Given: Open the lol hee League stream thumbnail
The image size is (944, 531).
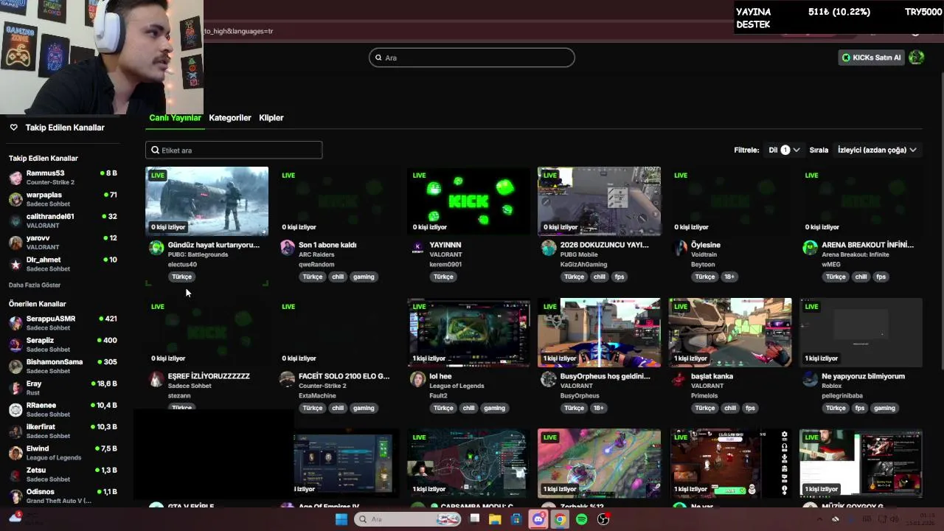Looking at the screenshot, I should pyautogui.click(x=468, y=332).
